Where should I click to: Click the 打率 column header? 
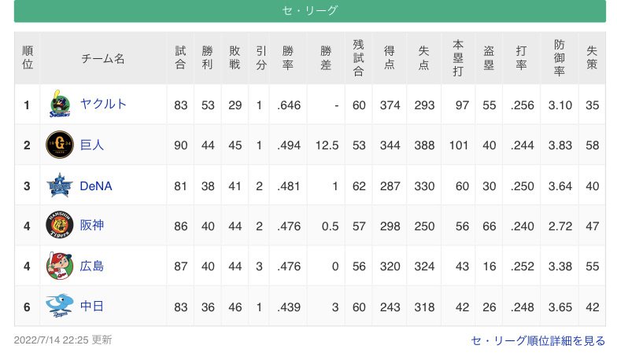click(521, 58)
